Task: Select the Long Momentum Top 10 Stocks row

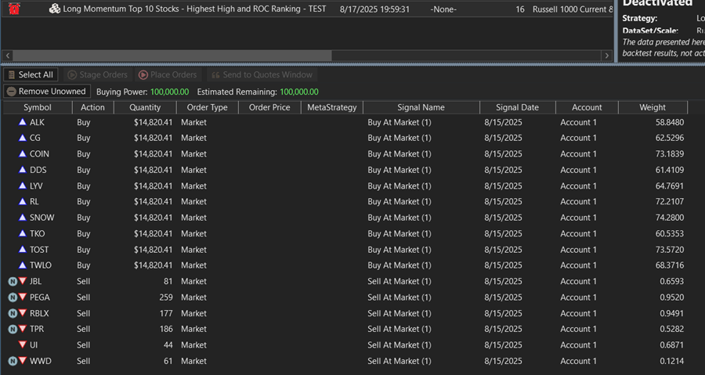Action: pos(307,9)
